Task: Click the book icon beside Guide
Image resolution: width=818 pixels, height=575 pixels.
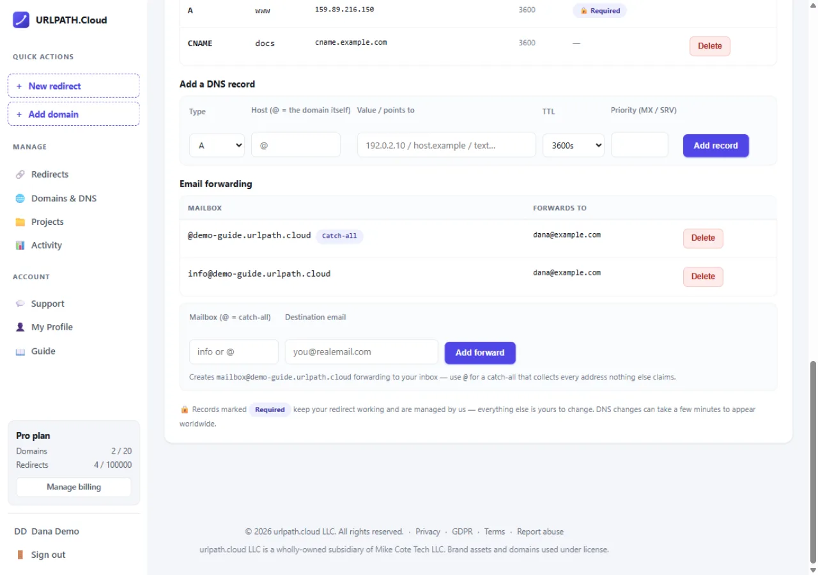Action: pyautogui.click(x=20, y=351)
